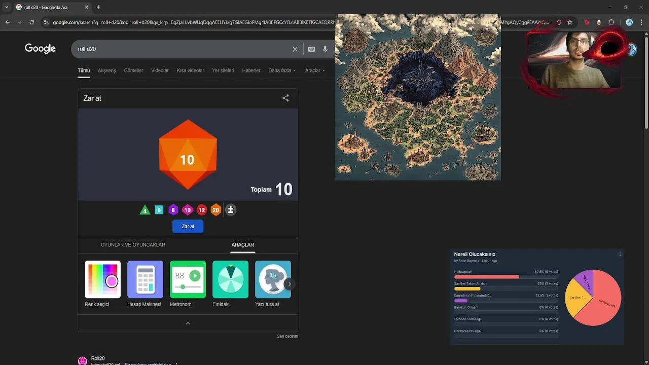Viewport: 649px width, 365px height.
Task: Open the Chrome three-dot menu
Action: (x=641, y=22)
